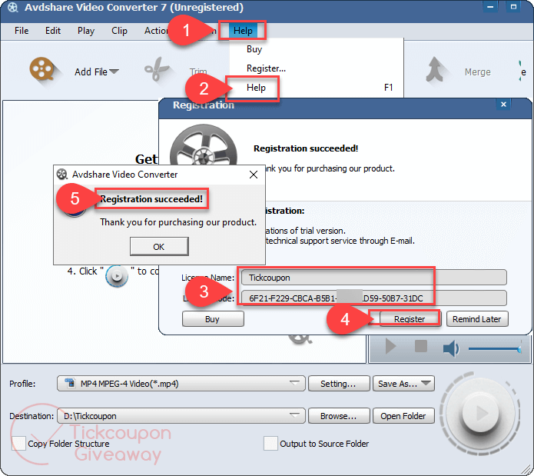Screen dimensions: 534x476
Task: Open the Play menu
Action: (x=86, y=31)
